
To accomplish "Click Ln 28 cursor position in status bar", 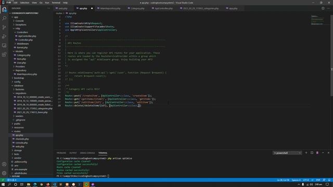I will pyautogui.click(x=283, y=180).
